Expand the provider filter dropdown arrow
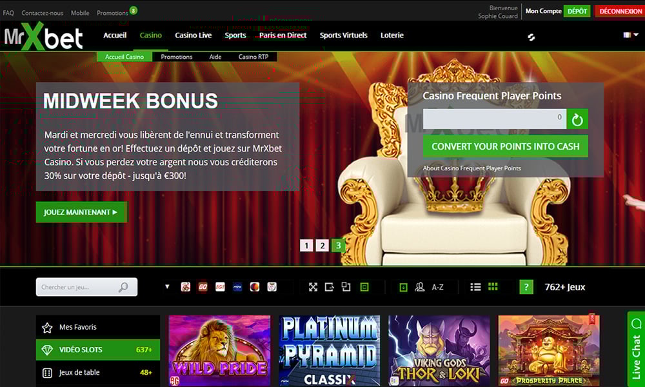Viewport: 645px width, 387px height. click(x=167, y=286)
